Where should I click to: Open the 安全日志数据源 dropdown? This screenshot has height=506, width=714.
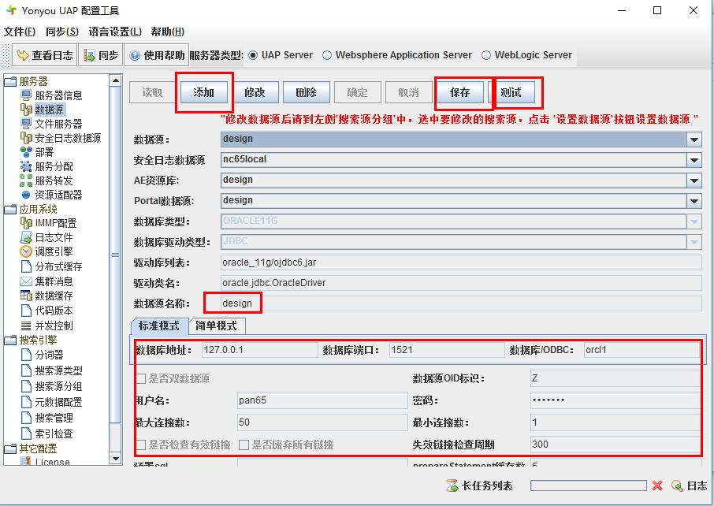point(694,160)
